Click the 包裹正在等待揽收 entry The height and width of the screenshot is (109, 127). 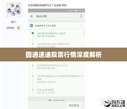click(x=46, y=91)
